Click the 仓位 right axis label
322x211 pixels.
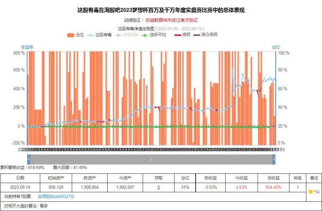click(x=275, y=47)
